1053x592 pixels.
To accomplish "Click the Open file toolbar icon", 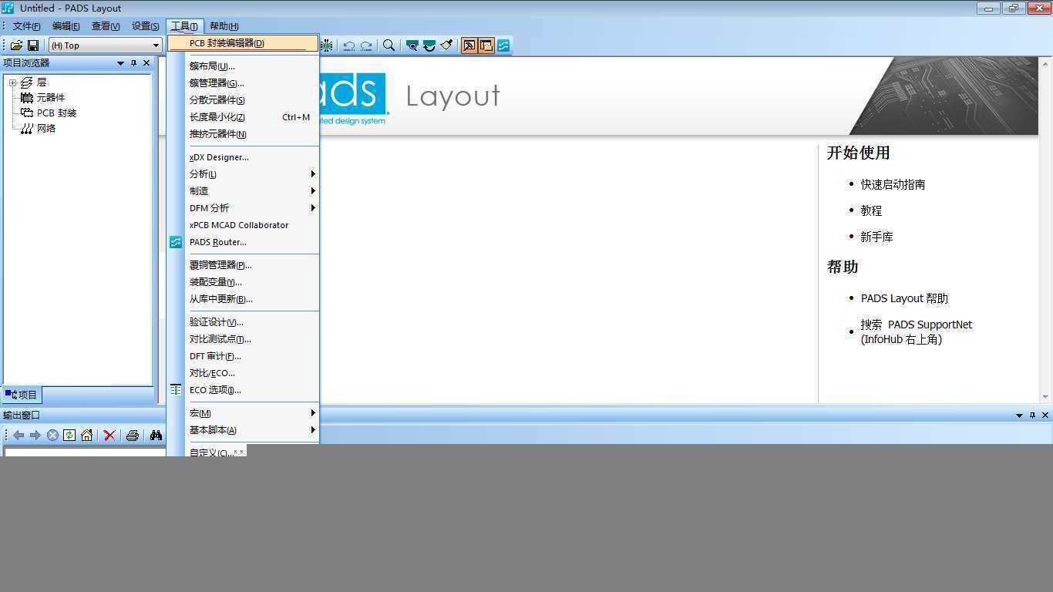I will pyautogui.click(x=15, y=45).
